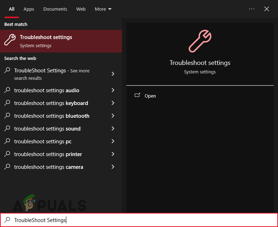278x227 pixels.
Task: Select the Web search tab
Action: click(81, 9)
